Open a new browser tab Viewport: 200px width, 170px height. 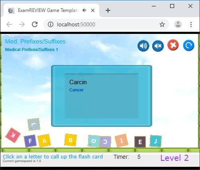(108, 10)
